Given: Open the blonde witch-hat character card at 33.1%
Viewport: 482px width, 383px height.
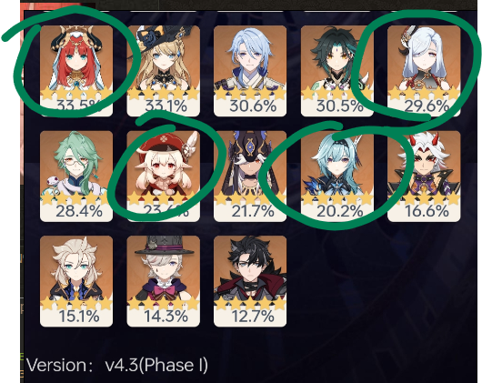Looking at the screenshot, I should click(x=163, y=71).
